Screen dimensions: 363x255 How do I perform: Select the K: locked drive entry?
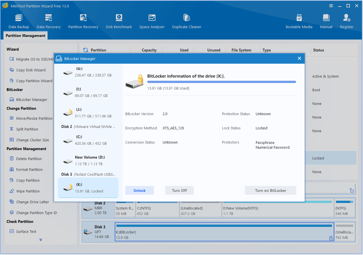(88, 188)
